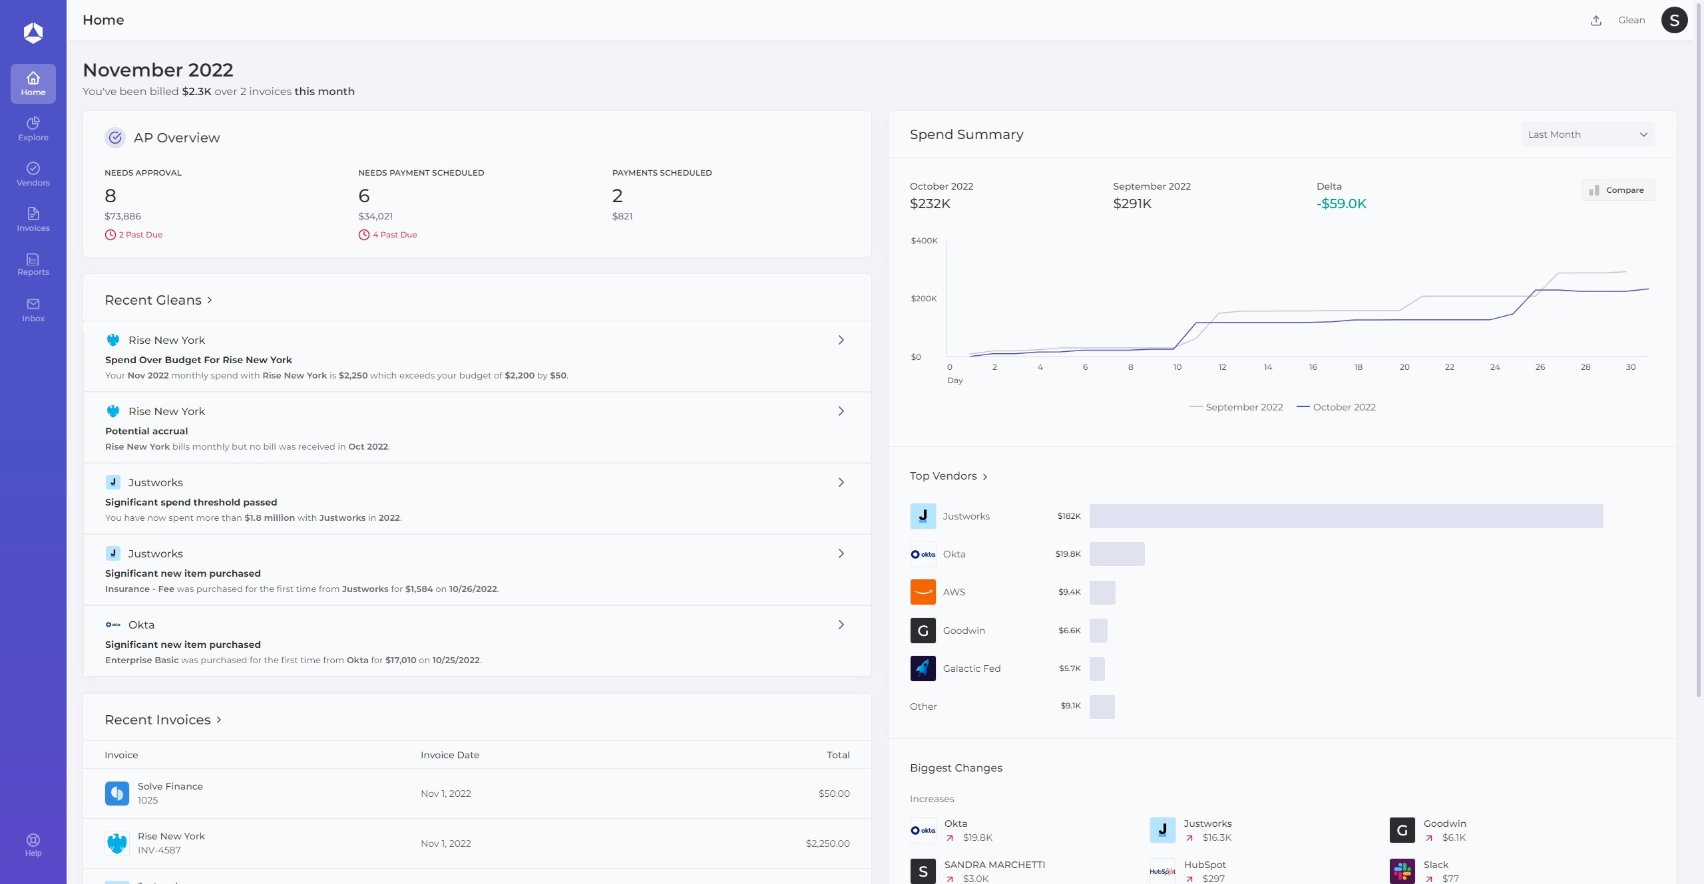
Task: Click the Okta $19.8K spend bar
Action: click(x=1117, y=554)
